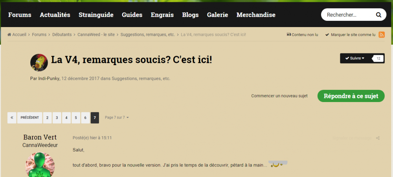
Task: Open the Forums menu
Action: (x=20, y=15)
